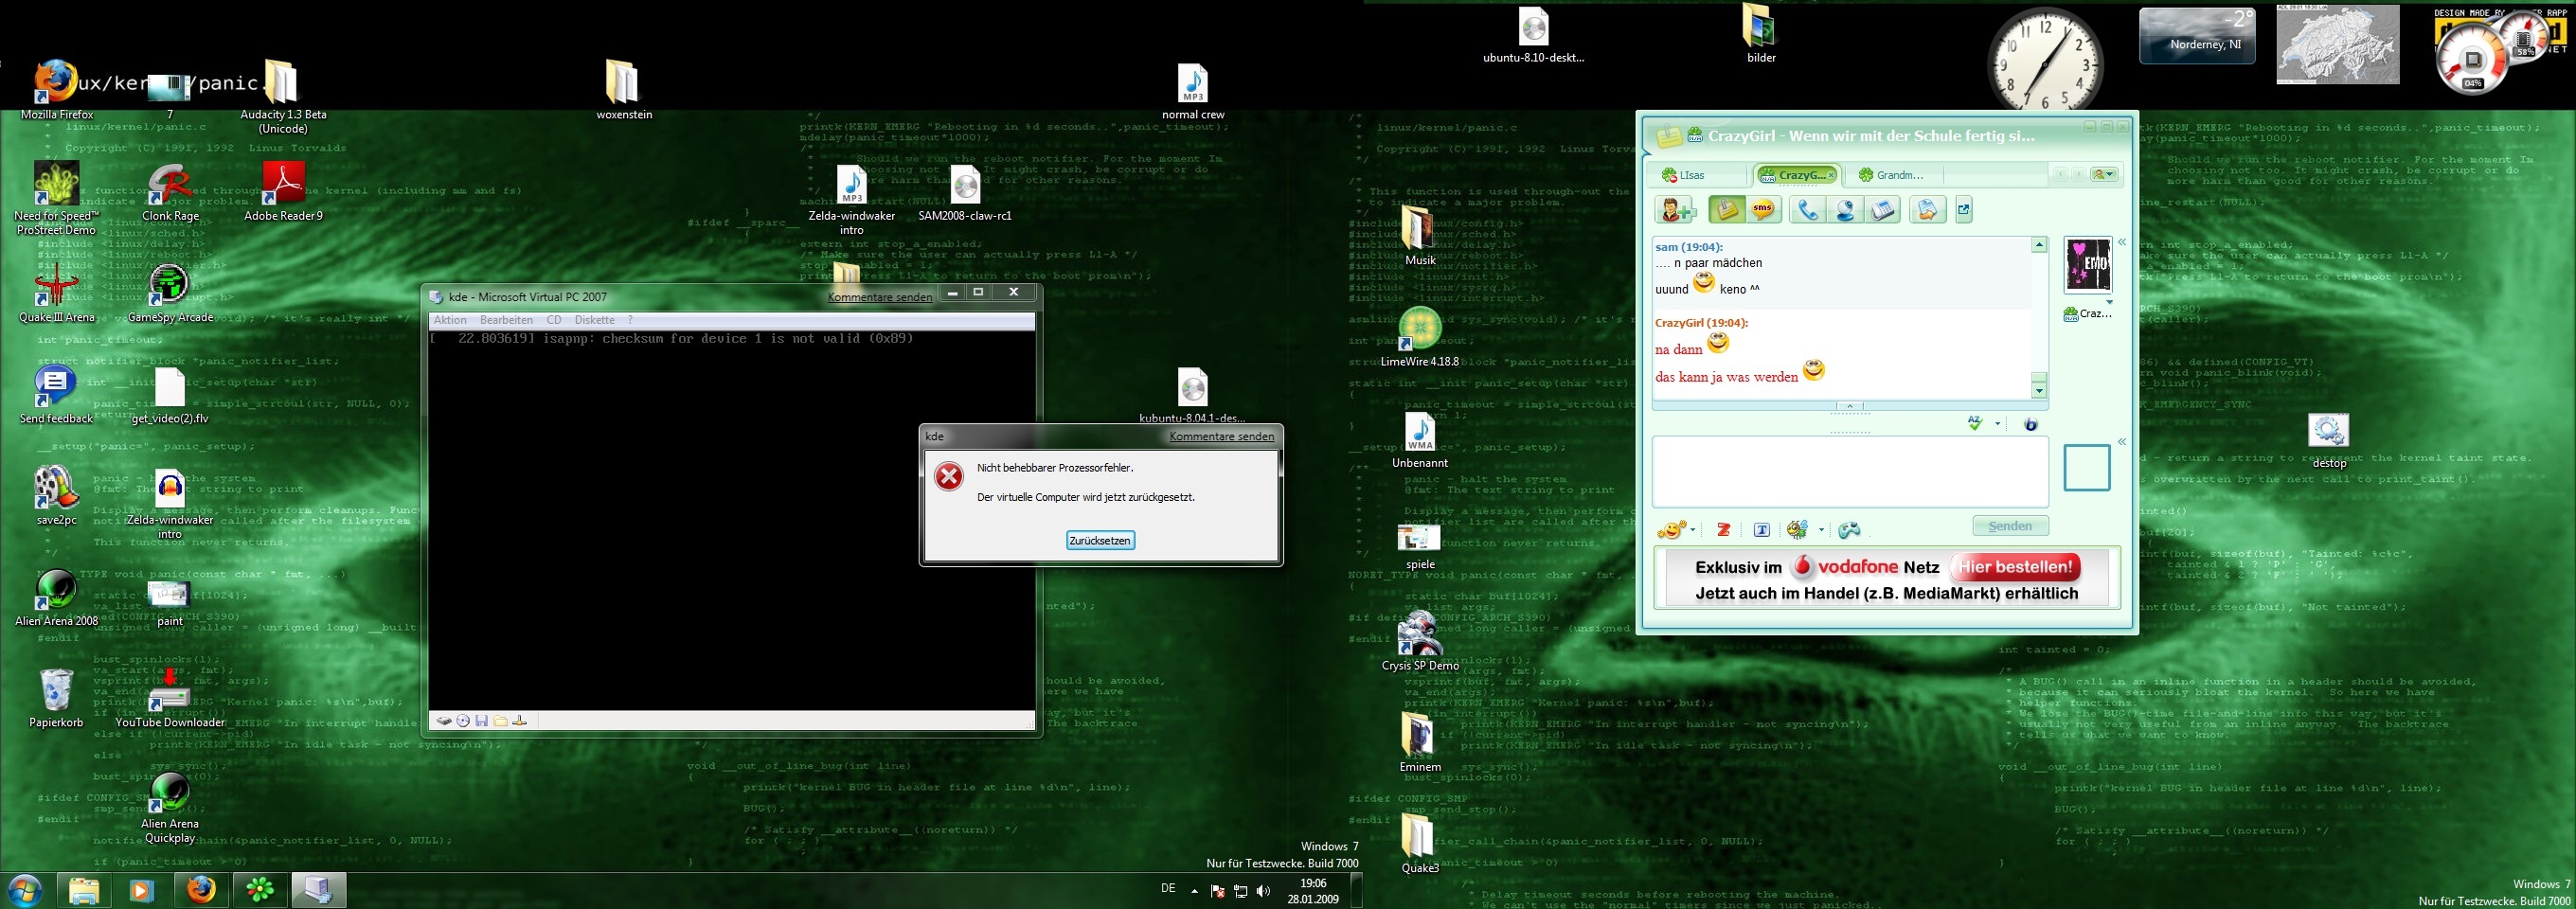
Task: Click detach window icon in ICQ toolbar
Action: point(1964,210)
